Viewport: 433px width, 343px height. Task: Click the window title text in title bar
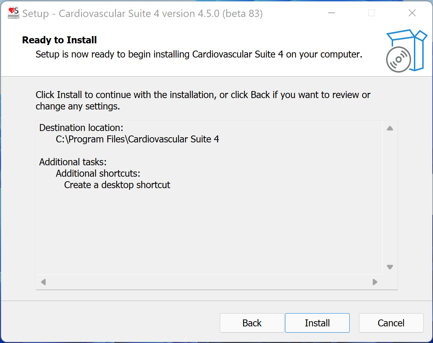coord(142,14)
